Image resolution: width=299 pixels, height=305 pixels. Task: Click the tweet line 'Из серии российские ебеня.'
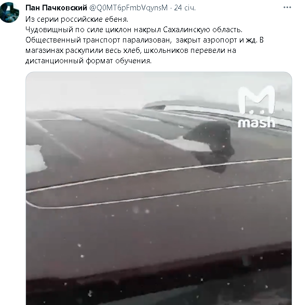[x=77, y=19]
